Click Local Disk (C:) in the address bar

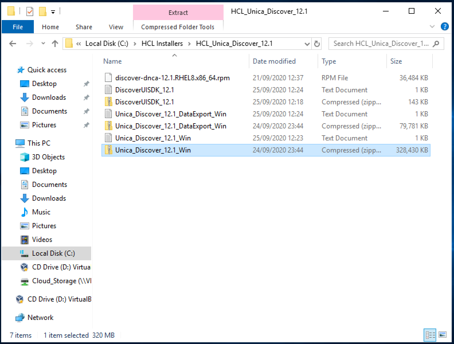pyautogui.click(x=107, y=44)
